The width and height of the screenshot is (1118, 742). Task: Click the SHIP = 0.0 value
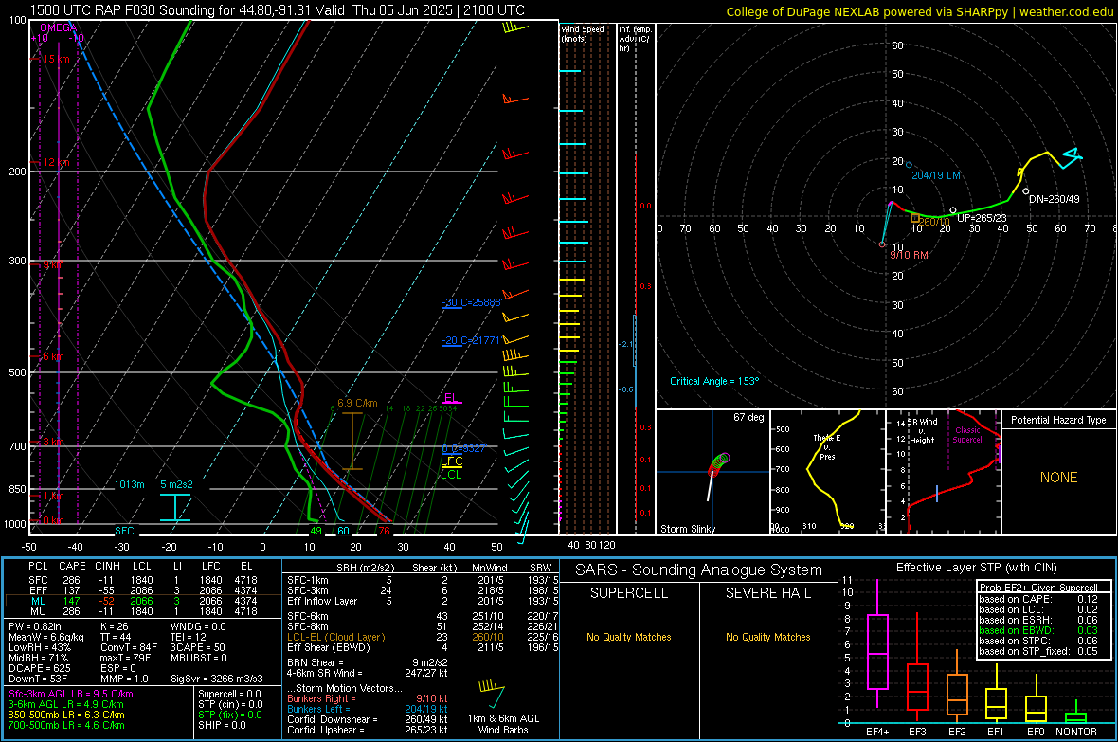tap(222, 725)
